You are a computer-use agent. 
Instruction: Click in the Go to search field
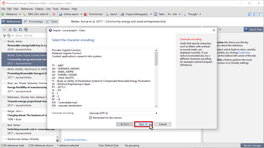31,35
